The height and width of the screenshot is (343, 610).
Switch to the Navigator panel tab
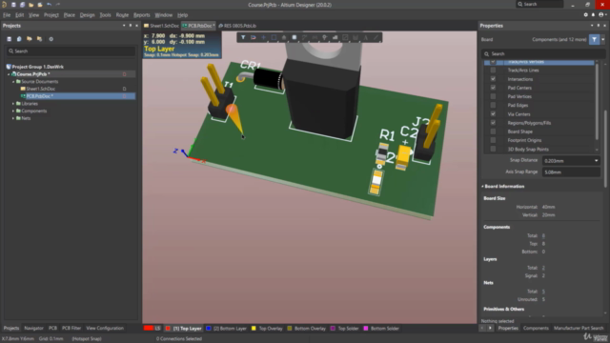pyautogui.click(x=34, y=328)
